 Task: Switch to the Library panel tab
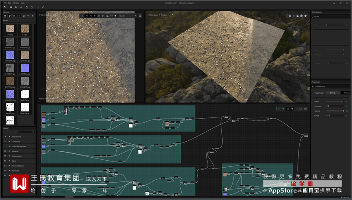click(x=6, y=12)
